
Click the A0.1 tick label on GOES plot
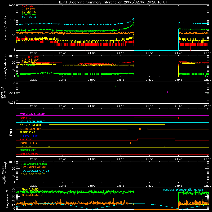pyautogui.click(x=12, y=93)
